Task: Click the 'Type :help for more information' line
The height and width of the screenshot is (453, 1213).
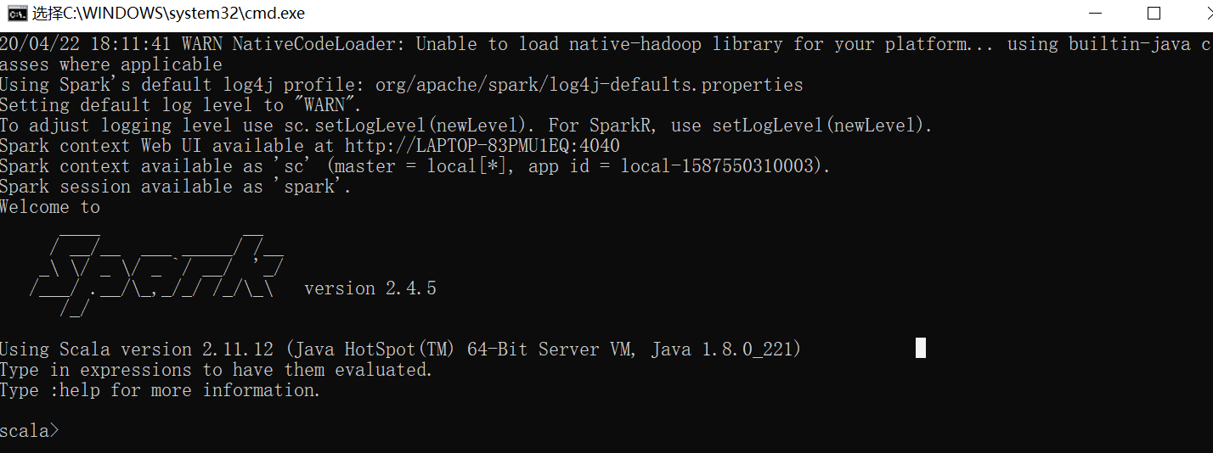Action: point(161,390)
